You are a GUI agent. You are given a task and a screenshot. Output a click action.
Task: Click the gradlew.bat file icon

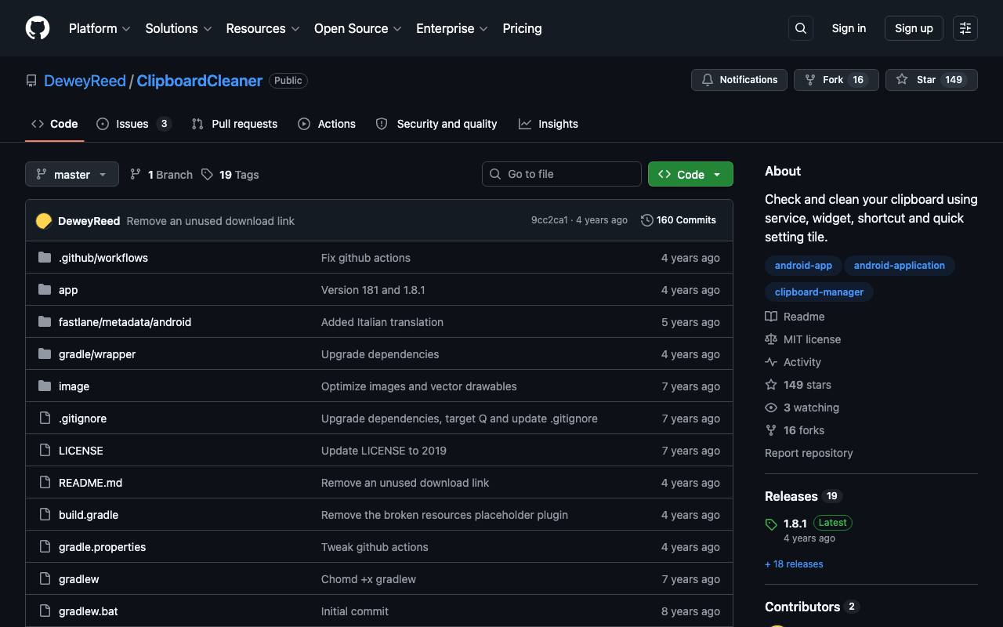(45, 611)
